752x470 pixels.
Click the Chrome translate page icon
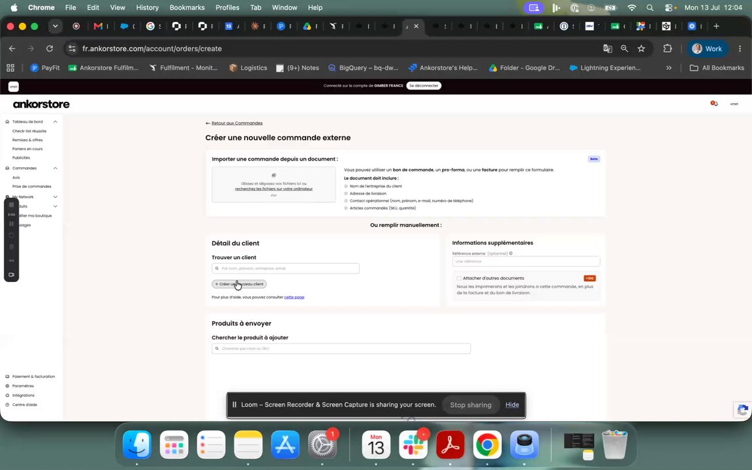(x=608, y=48)
